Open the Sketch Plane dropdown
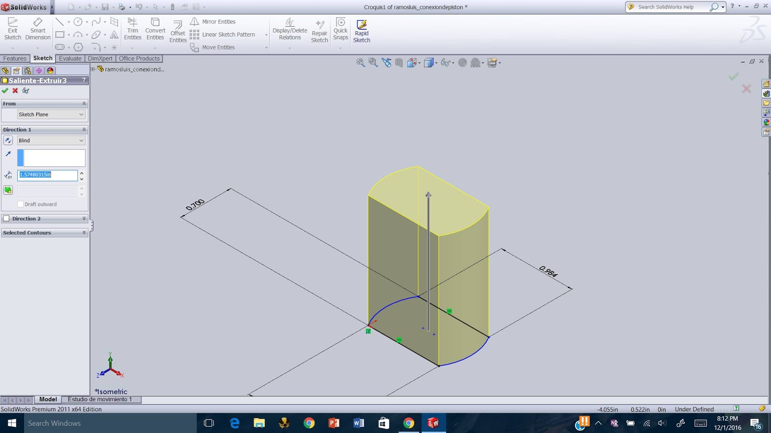 (51, 114)
